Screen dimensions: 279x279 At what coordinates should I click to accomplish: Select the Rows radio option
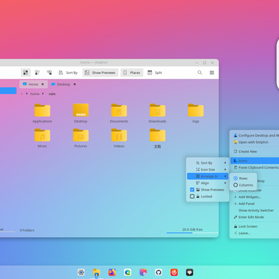click(243, 179)
